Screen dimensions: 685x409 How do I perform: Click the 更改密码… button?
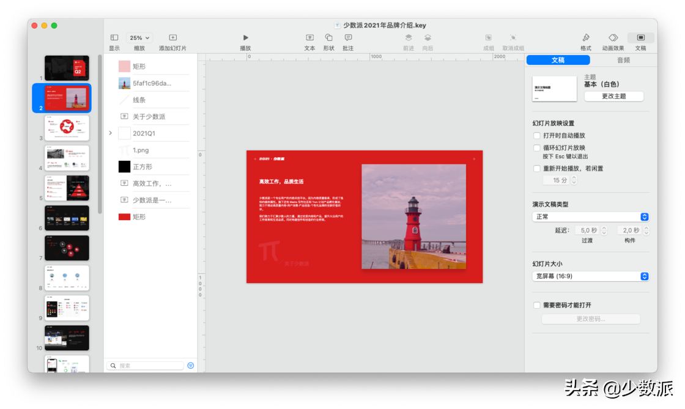[591, 319]
